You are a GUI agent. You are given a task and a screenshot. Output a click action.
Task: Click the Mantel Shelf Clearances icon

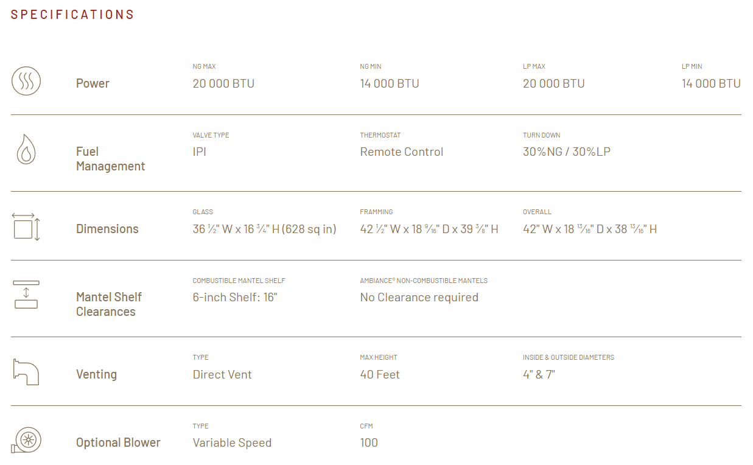(26, 295)
